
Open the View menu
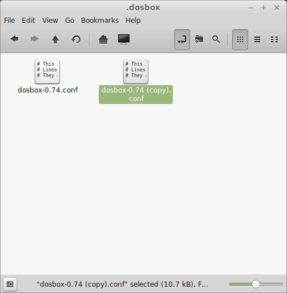click(50, 21)
